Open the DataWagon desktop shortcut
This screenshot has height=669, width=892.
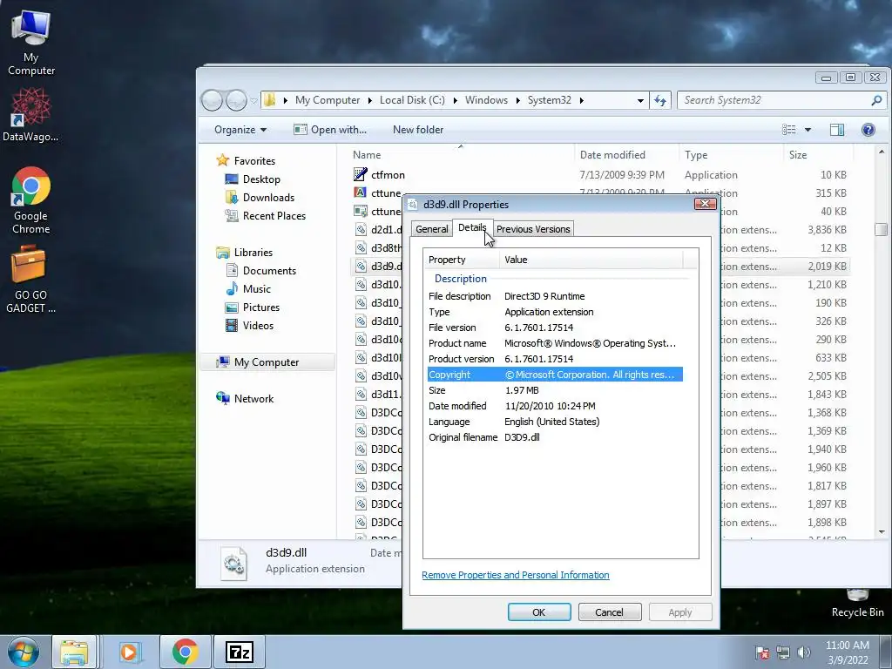[30, 114]
